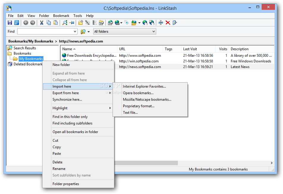Viewport: 283px width, 194px height.
Task: Choose New folder from context menu
Action: coord(78,65)
